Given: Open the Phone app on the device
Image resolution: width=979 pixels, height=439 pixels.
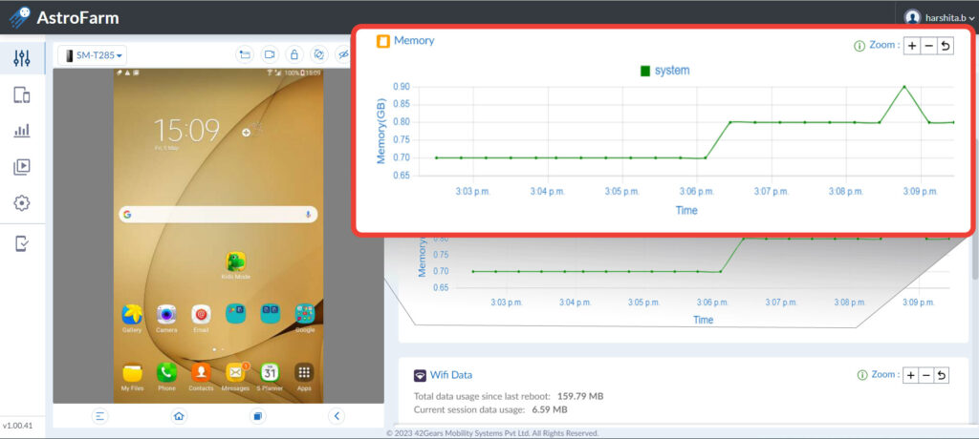Looking at the screenshot, I should pyautogui.click(x=166, y=377).
